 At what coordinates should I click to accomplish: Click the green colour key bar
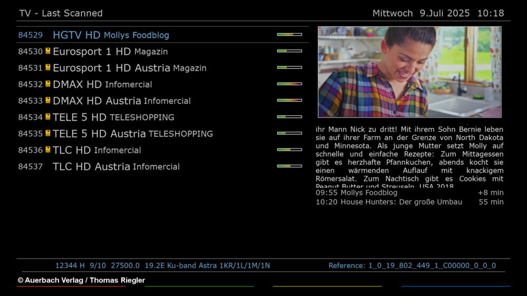tap(199, 287)
